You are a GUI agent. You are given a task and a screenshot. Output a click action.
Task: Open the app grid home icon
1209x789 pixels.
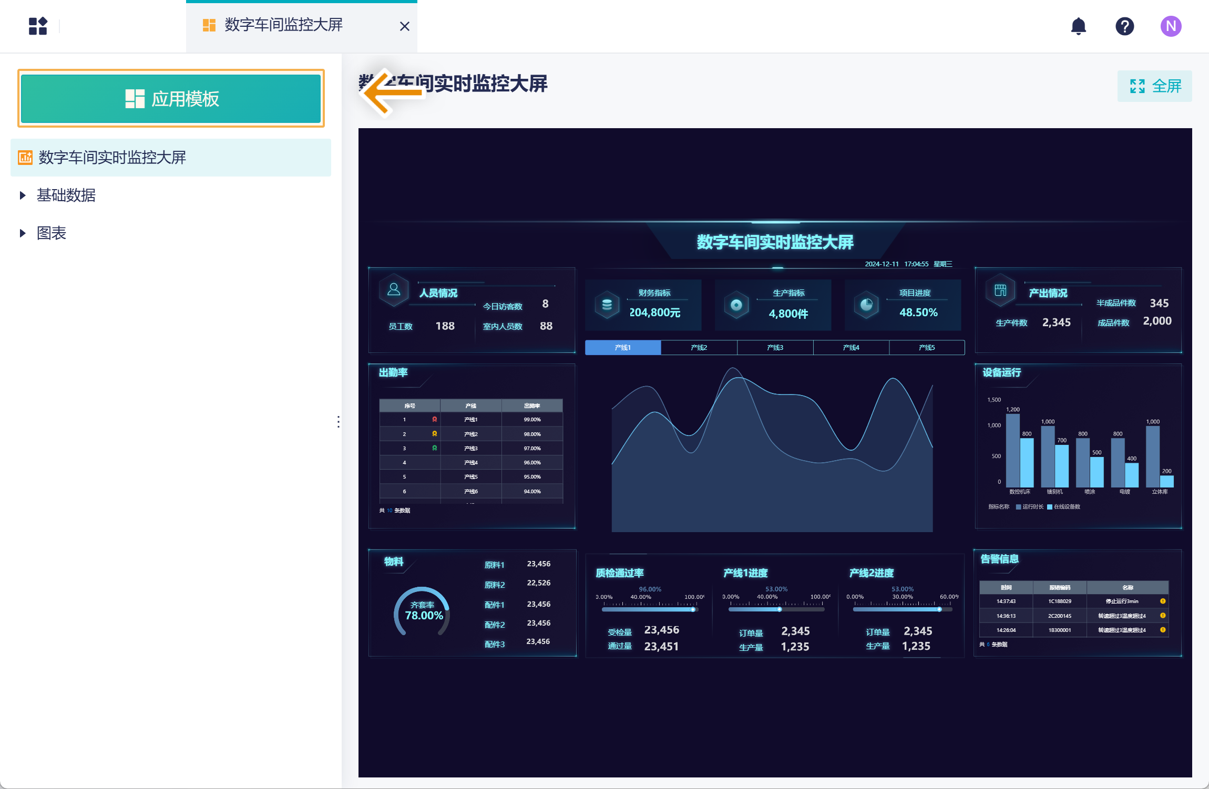click(x=38, y=26)
